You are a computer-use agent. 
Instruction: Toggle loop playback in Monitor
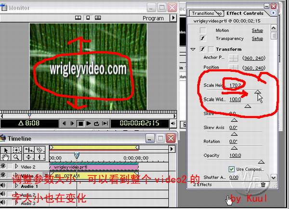click(97, 123)
